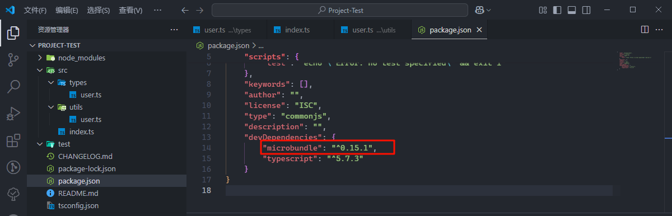Collapse the src folder
The image size is (672, 216).
click(40, 70)
